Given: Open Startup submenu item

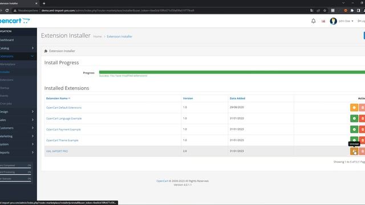Looking at the screenshot, I should click(5, 88).
